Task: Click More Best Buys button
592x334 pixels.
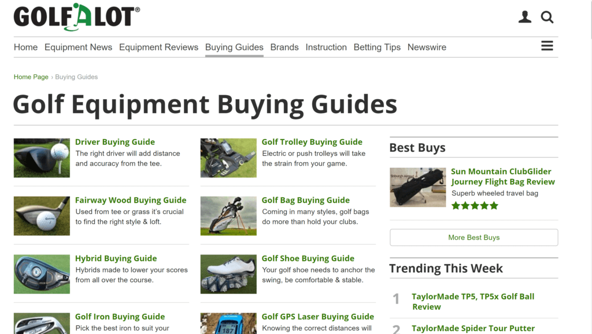Action: 474,238
